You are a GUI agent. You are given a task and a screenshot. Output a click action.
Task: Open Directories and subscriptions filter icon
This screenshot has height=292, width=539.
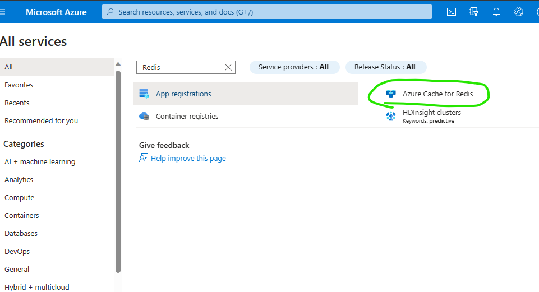474,12
